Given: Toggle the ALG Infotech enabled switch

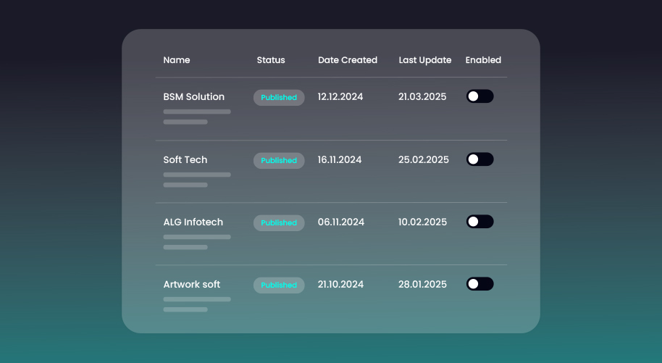Looking at the screenshot, I should point(479,222).
